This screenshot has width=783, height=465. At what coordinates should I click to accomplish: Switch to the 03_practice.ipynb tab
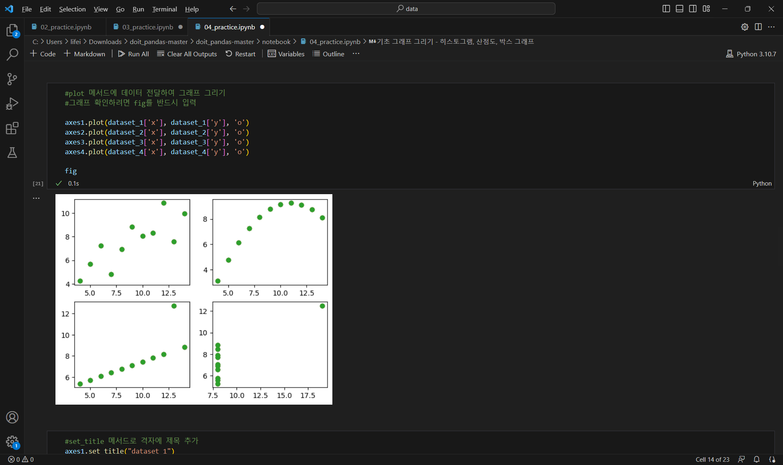(148, 27)
